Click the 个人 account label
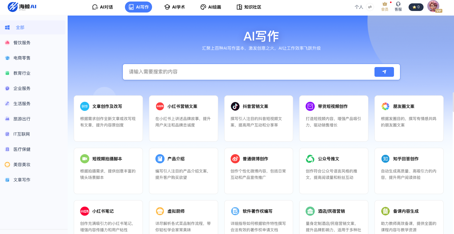The height and width of the screenshot is (234, 454). pos(359,7)
